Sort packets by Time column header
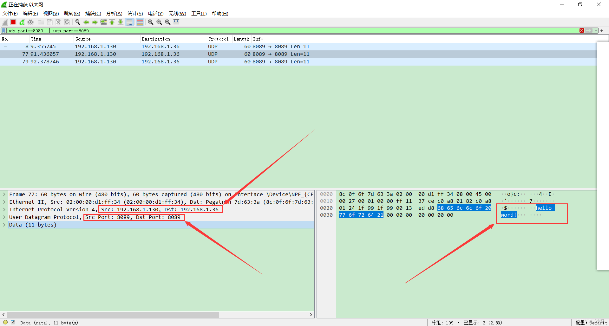The height and width of the screenshot is (326, 609). (51, 39)
